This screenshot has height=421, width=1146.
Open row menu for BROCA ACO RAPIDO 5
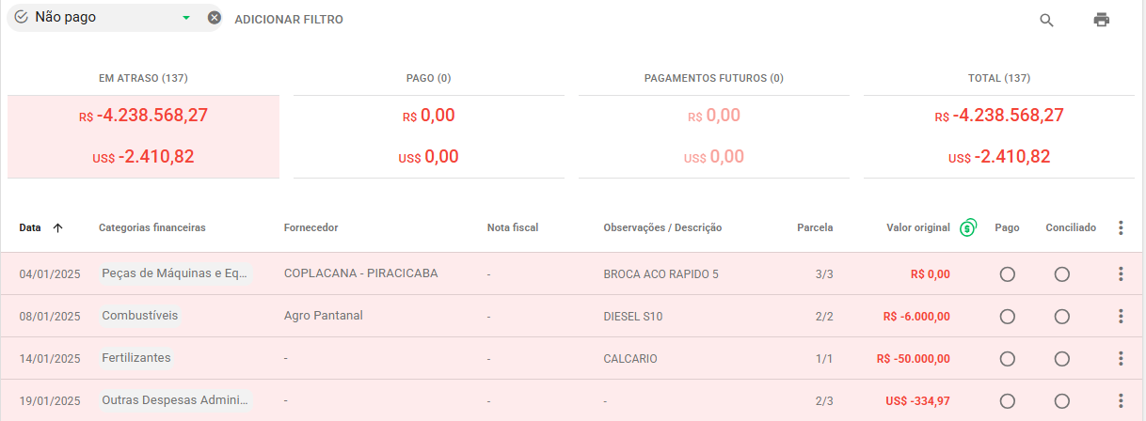pyautogui.click(x=1121, y=273)
